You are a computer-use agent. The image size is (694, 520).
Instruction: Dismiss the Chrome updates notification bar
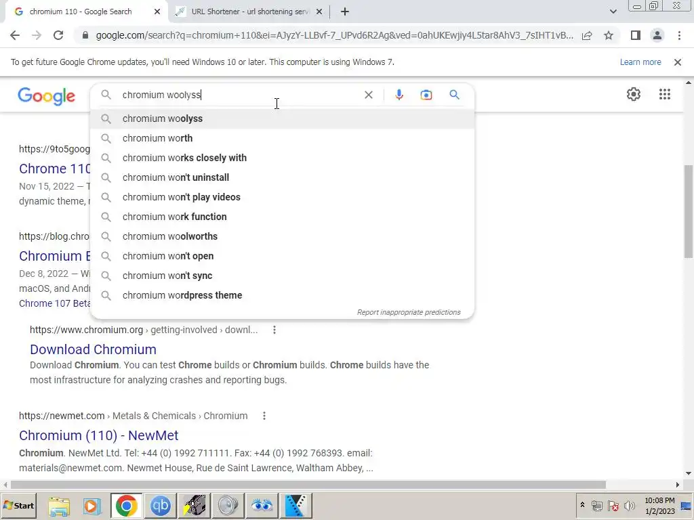point(677,62)
